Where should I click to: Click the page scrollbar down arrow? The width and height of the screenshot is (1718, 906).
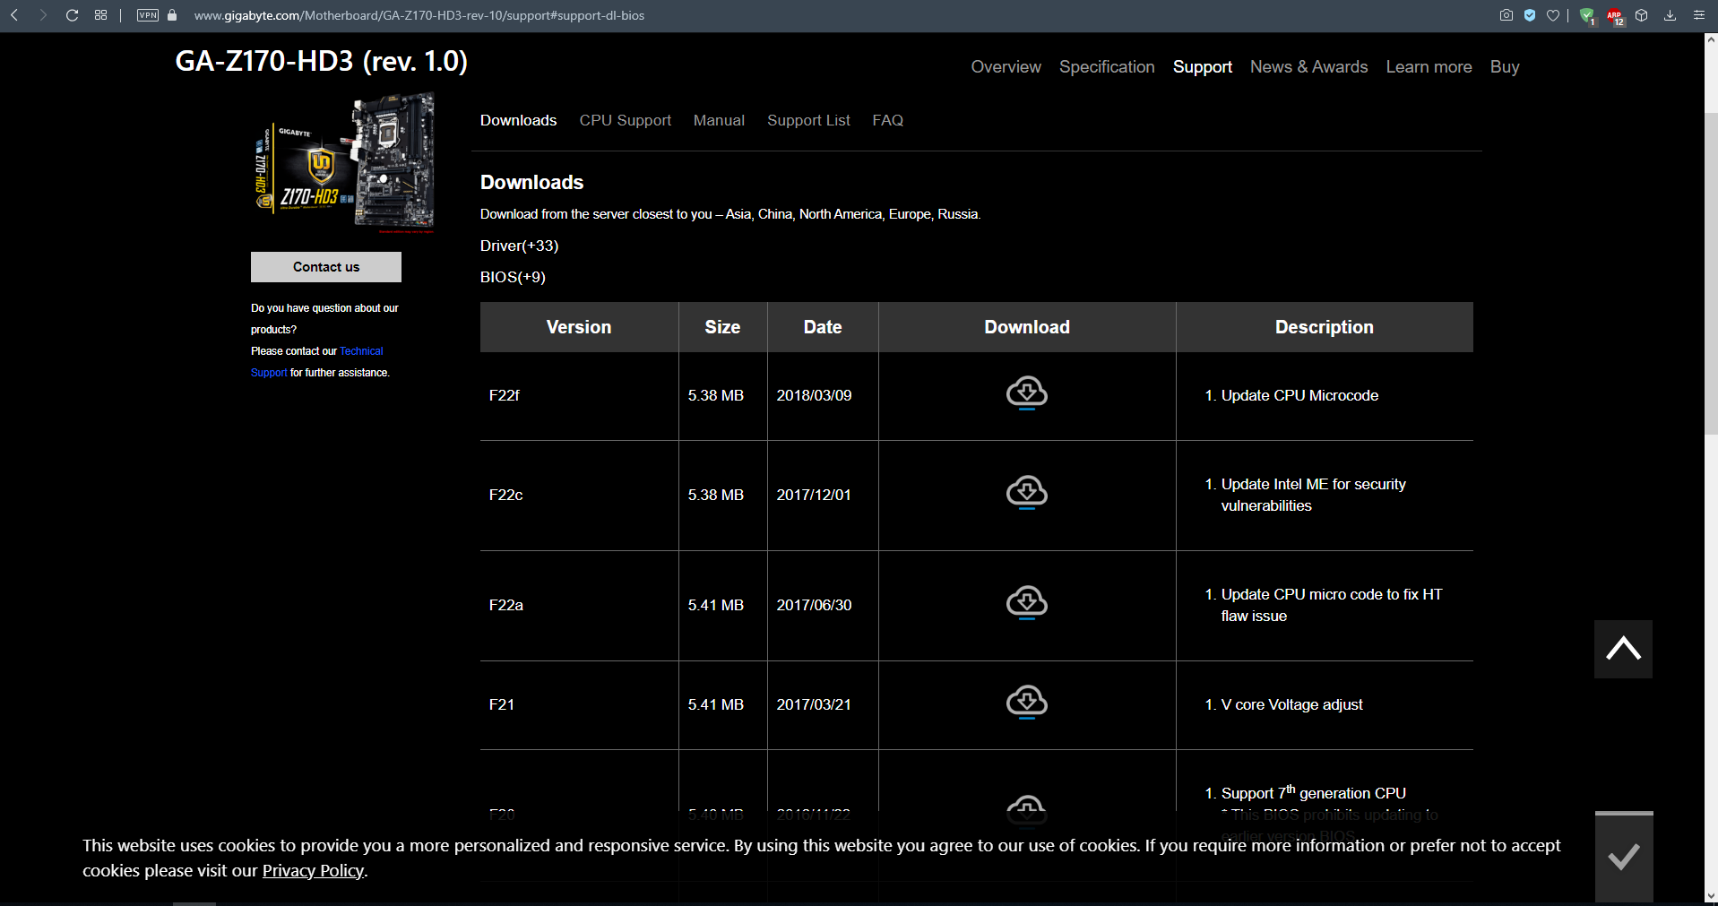click(1711, 896)
